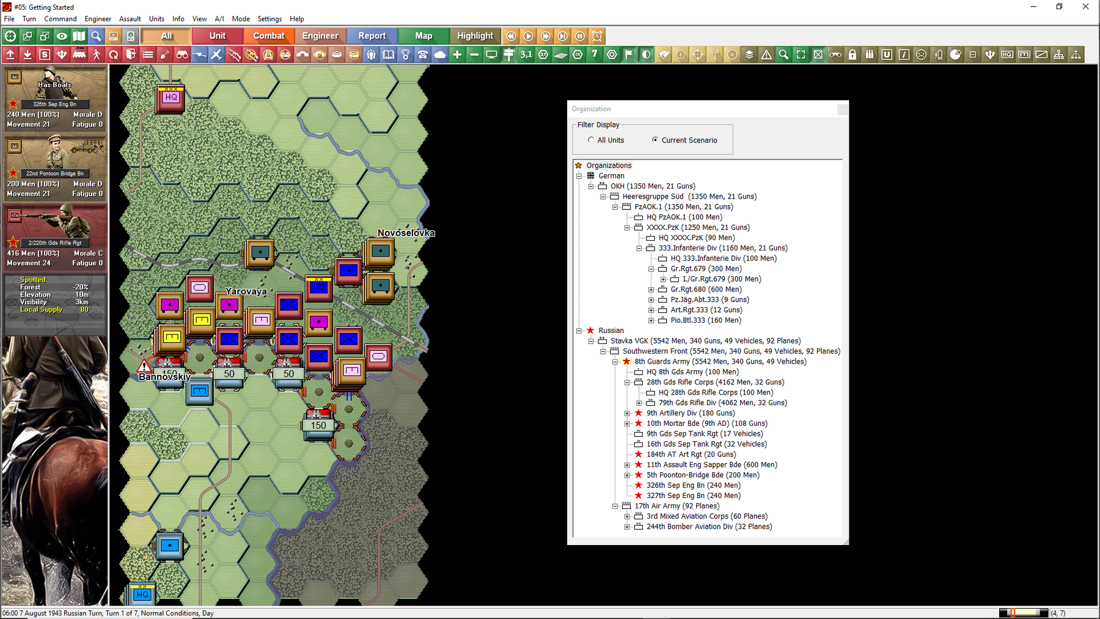
Task: Click the Engineer toolbar button
Action: [x=320, y=36]
